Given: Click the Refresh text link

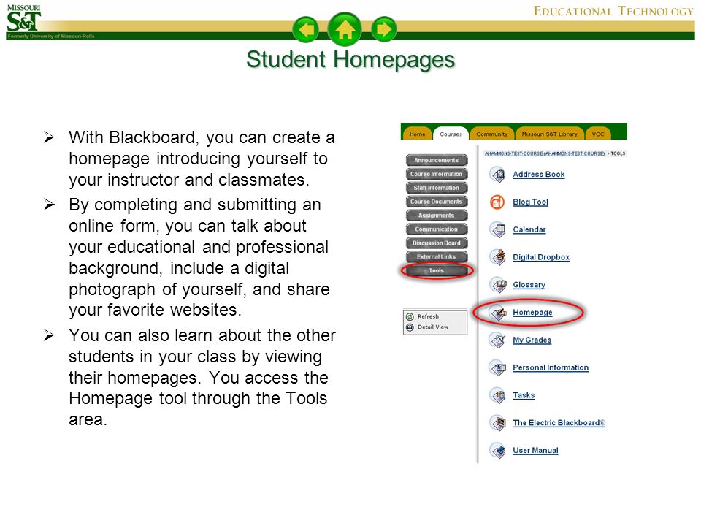Looking at the screenshot, I should tap(428, 316).
